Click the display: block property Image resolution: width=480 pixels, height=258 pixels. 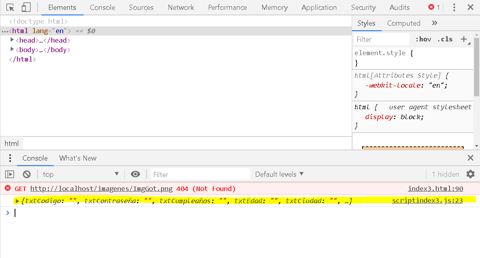pyautogui.click(x=394, y=117)
